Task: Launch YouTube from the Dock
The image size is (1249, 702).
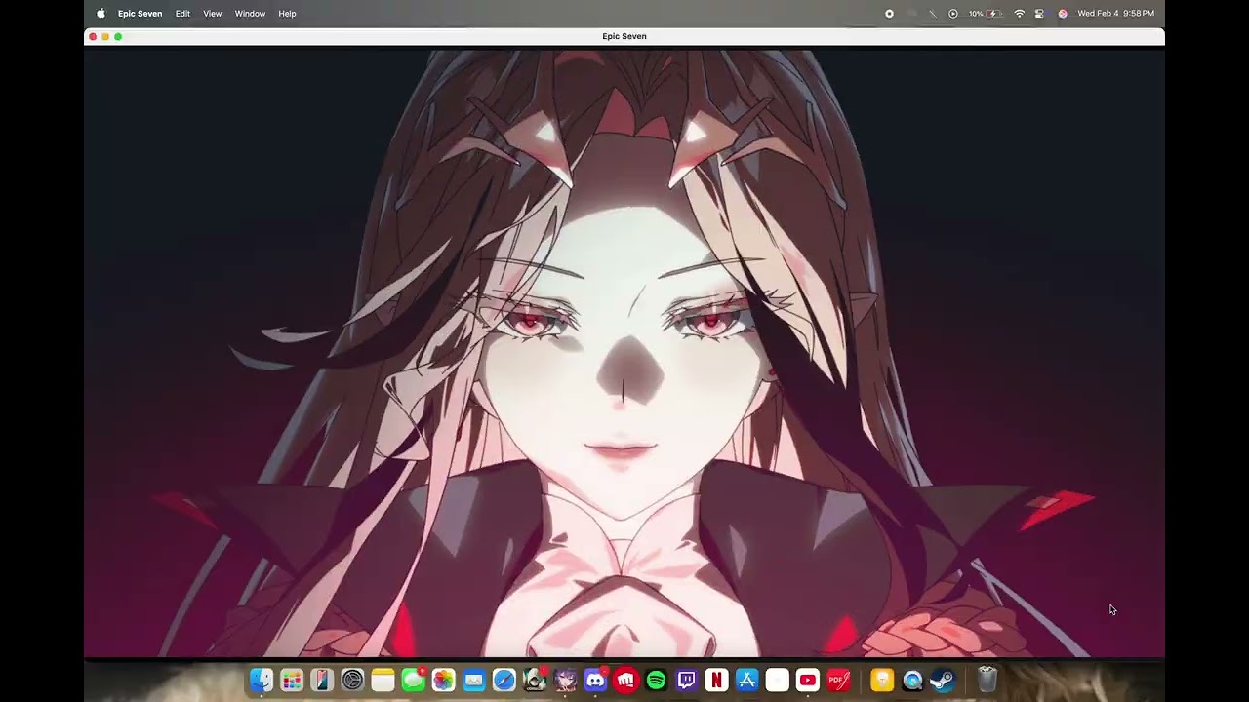Action: click(x=808, y=680)
